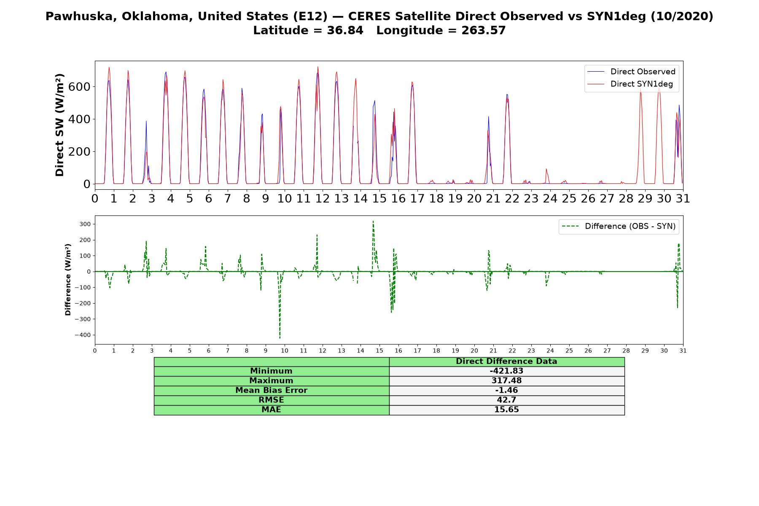Click the RMSE value 42.7 cell

pos(506,400)
